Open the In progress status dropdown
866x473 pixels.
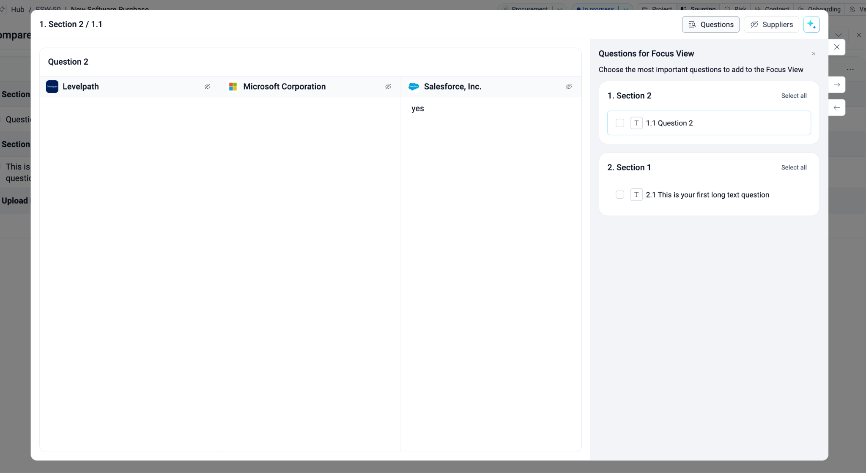(x=626, y=8)
